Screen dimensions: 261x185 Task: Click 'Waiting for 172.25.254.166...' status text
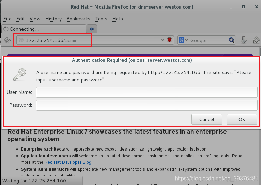36,181
